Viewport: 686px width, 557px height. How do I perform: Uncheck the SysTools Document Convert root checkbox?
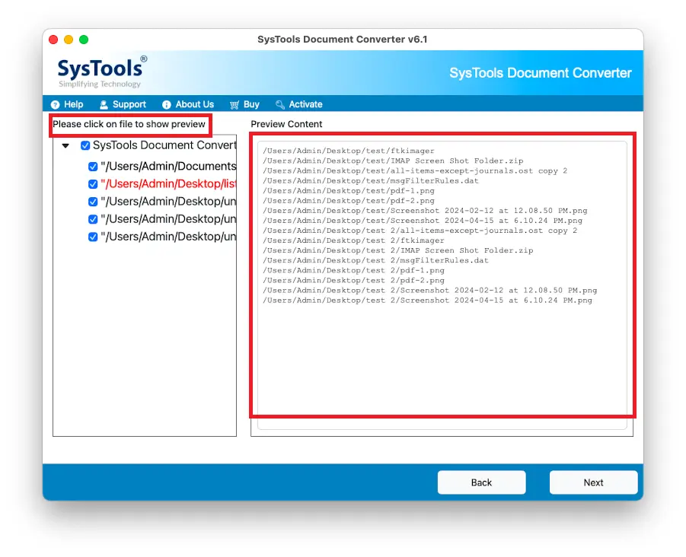click(85, 145)
